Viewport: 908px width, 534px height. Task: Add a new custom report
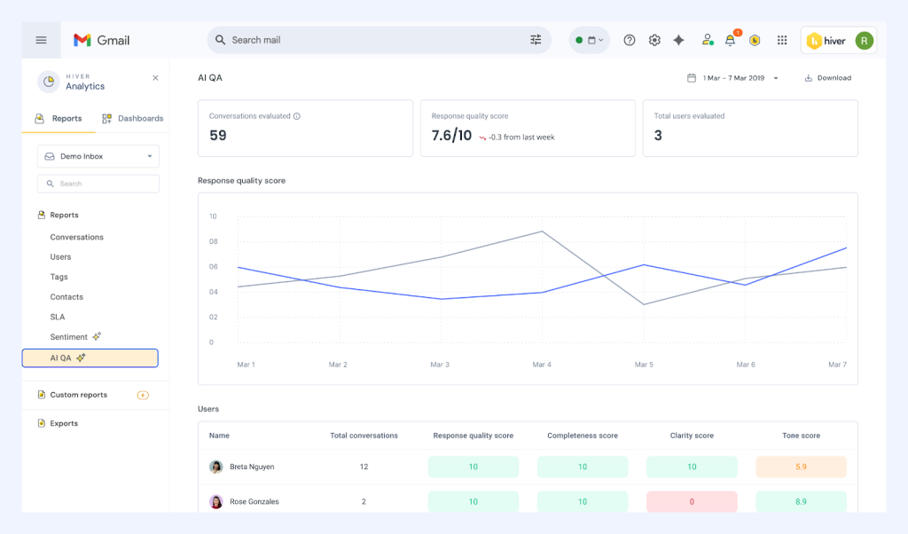point(143,395)
